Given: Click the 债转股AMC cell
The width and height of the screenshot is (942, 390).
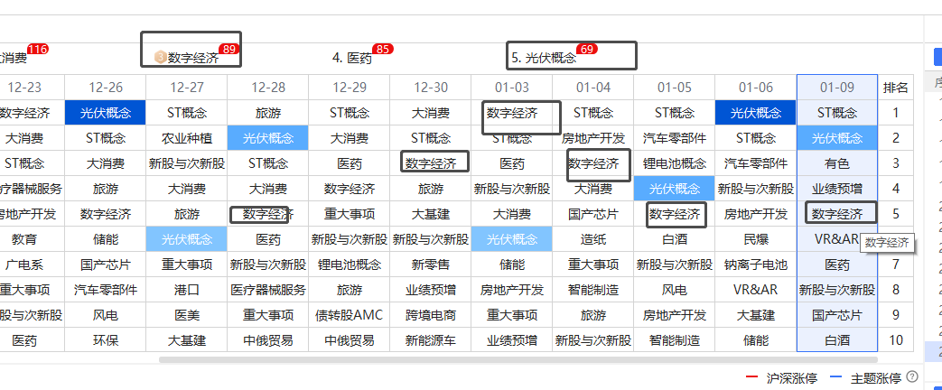Looking at the screenshot, I should (349, 315).
